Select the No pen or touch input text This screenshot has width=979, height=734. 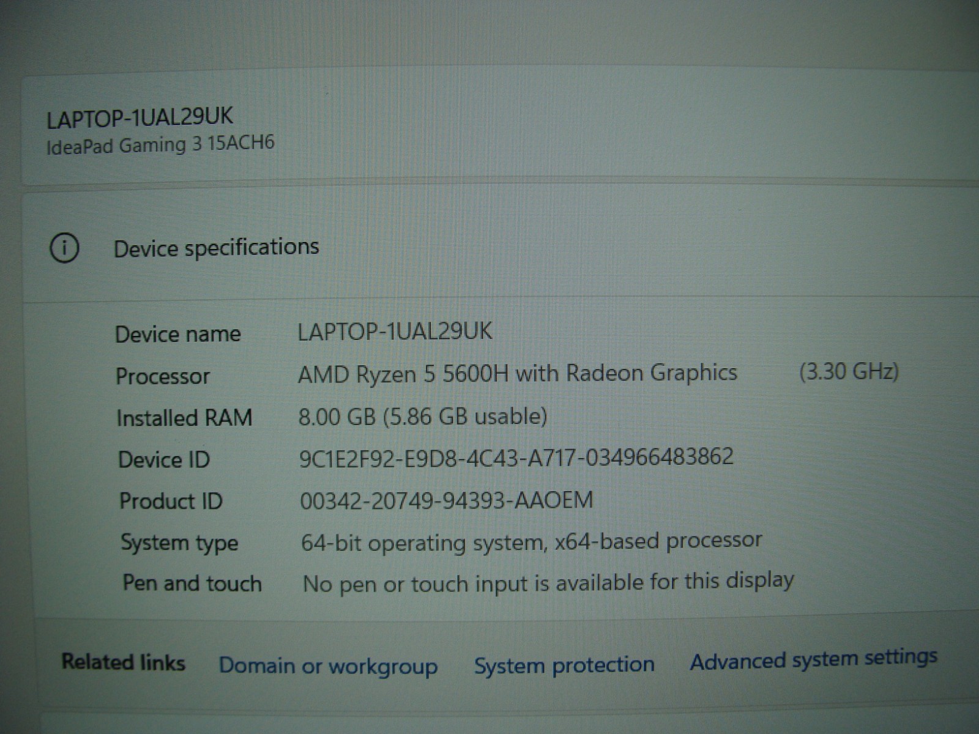[548, 582]
